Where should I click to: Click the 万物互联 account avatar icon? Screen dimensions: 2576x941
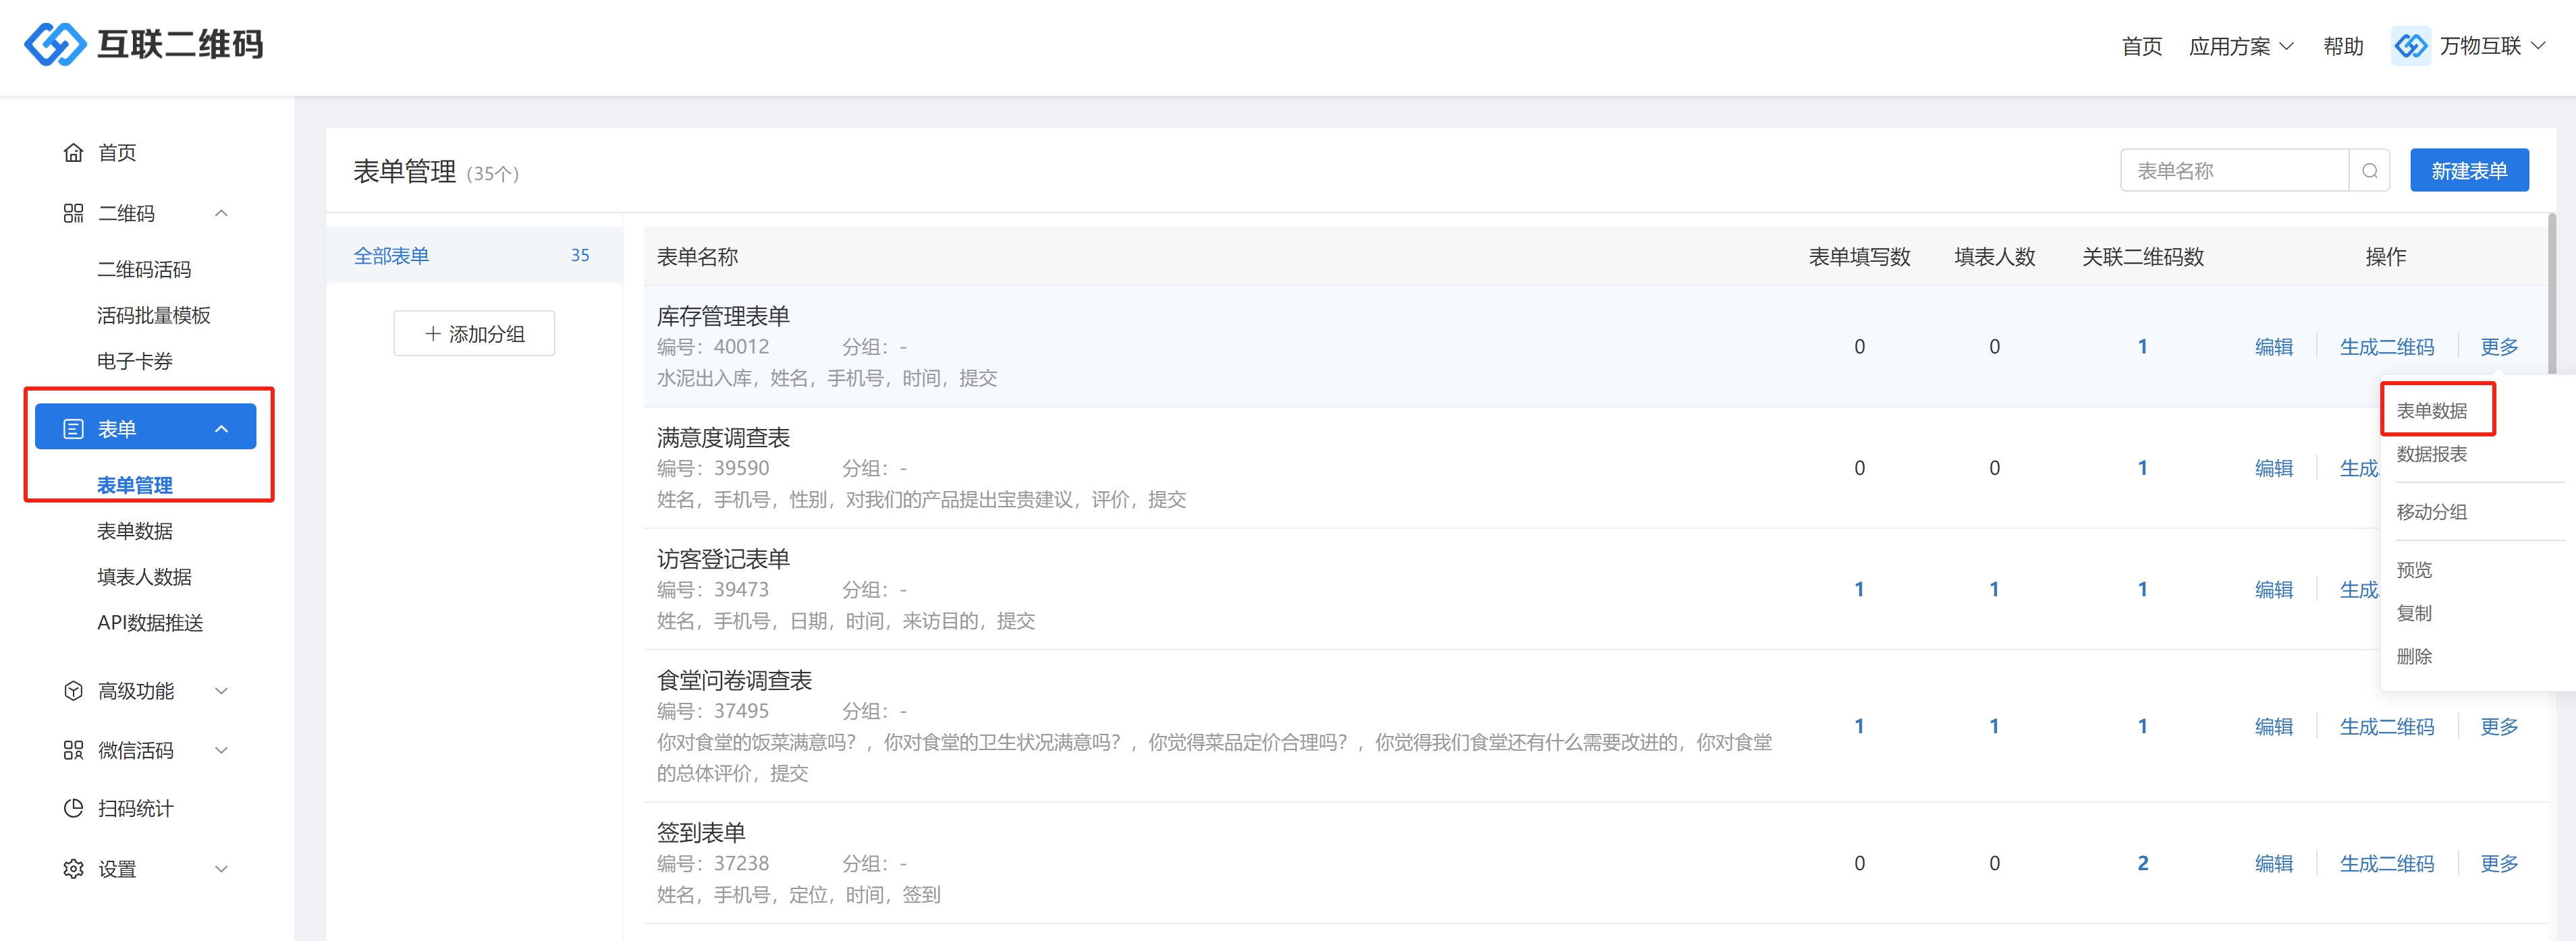coord(2410,46)
